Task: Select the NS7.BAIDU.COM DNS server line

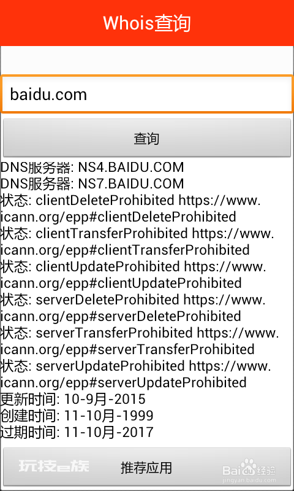Action: tap(92, 184)
